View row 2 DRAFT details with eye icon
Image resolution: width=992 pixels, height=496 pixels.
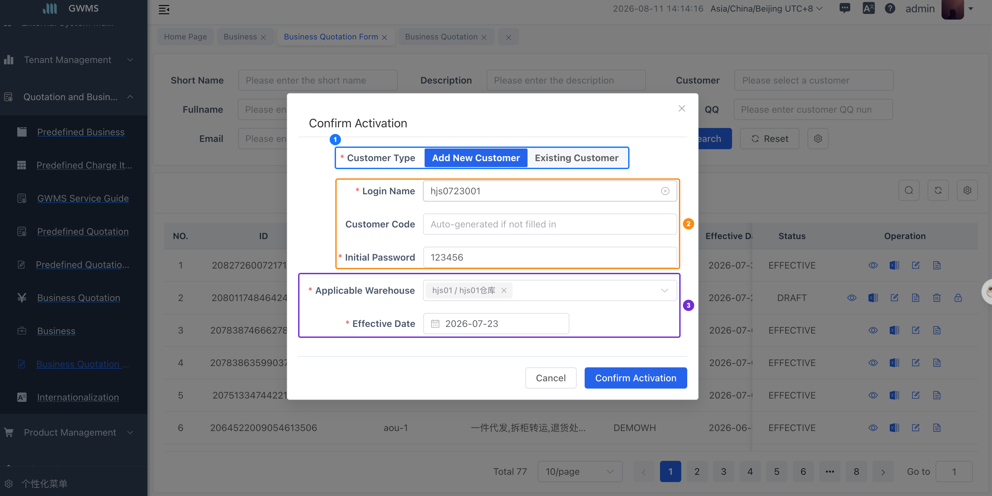click(x=852, y=298)
